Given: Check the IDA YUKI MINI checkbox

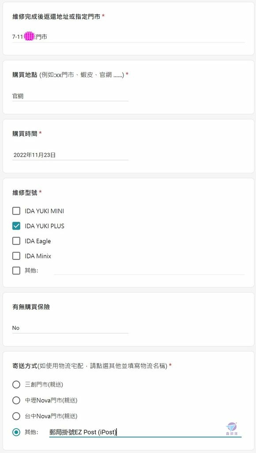Looking at the screenshot, I should 16,211.
